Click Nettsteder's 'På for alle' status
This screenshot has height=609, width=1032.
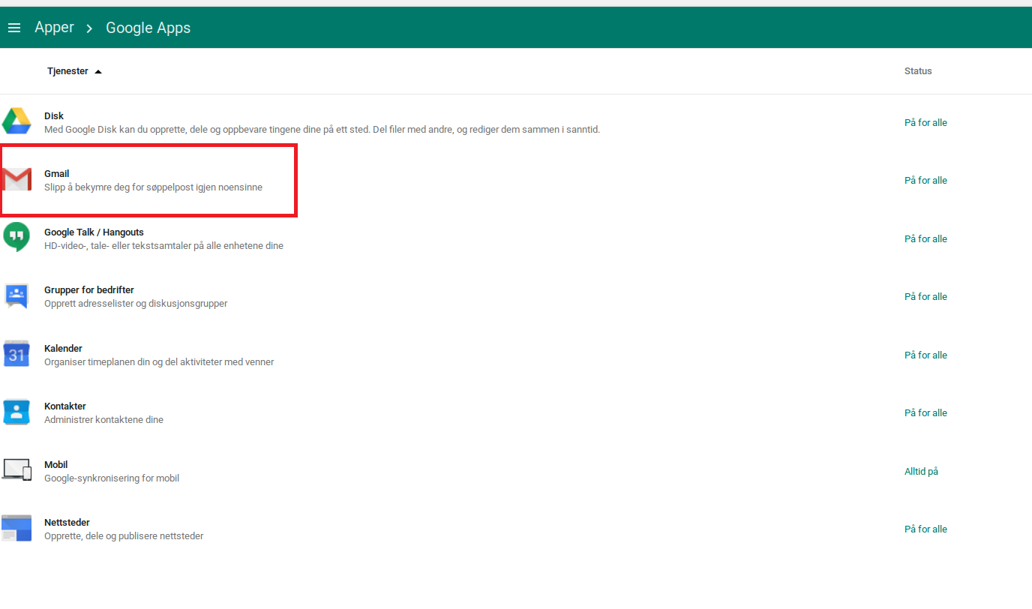[925, 529]
